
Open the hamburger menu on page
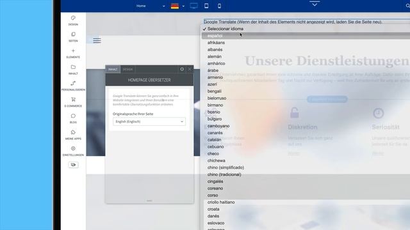(x=97, y=40)
